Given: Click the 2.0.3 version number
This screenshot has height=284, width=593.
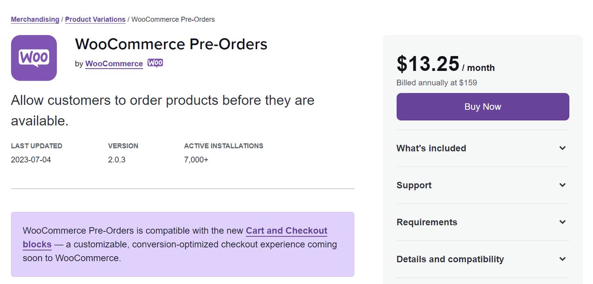Looking at the screenshot, I should (117, 160).
